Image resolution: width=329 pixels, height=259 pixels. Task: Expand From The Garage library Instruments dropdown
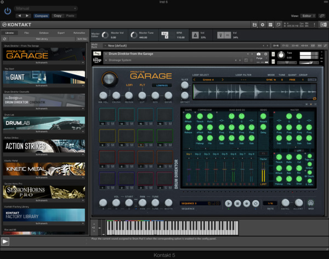(83, 62)
